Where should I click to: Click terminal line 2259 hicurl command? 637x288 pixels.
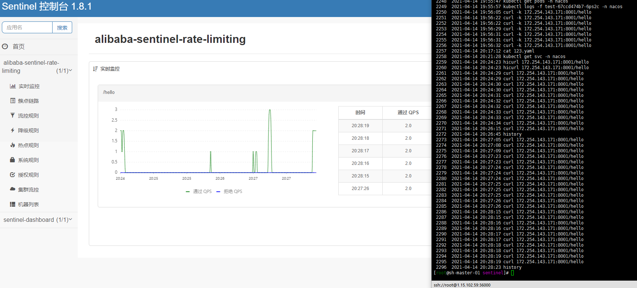tap(512, 62)
